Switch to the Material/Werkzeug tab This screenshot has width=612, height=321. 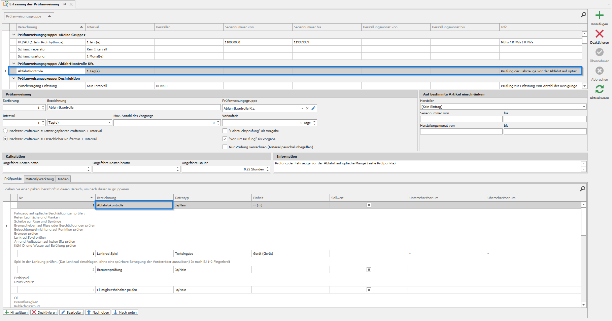point(39,179)
